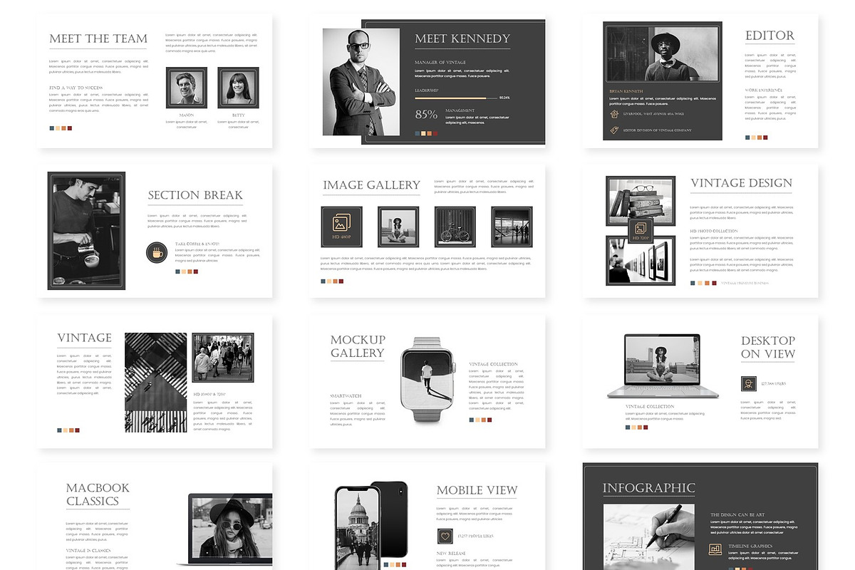The image size is (855, 570).
Task: Select the stacked books with glasses photo
Action: (641, 201)
